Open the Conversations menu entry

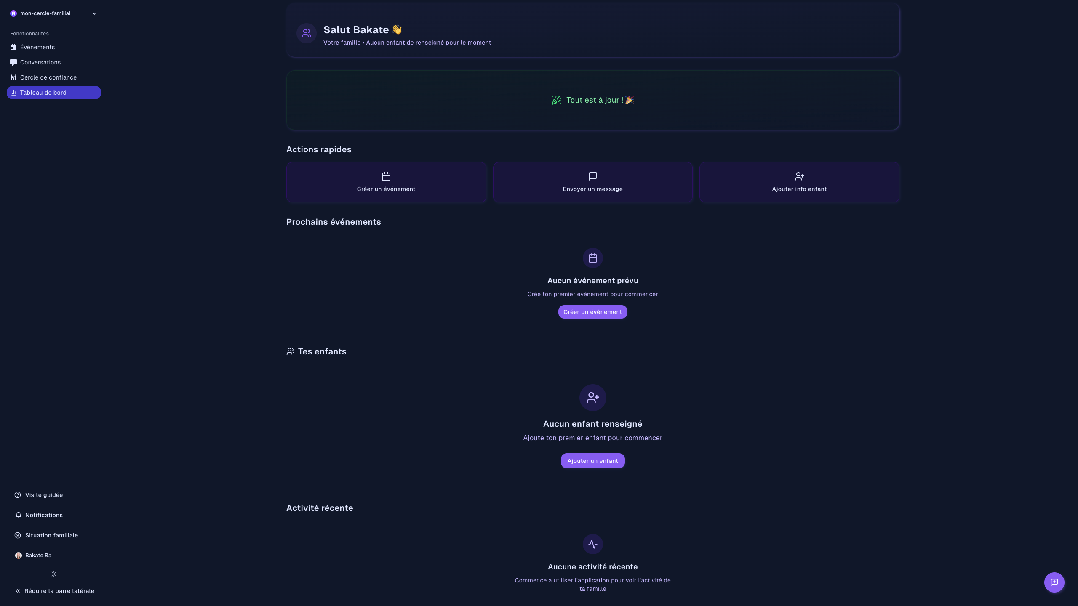point(40,62)
